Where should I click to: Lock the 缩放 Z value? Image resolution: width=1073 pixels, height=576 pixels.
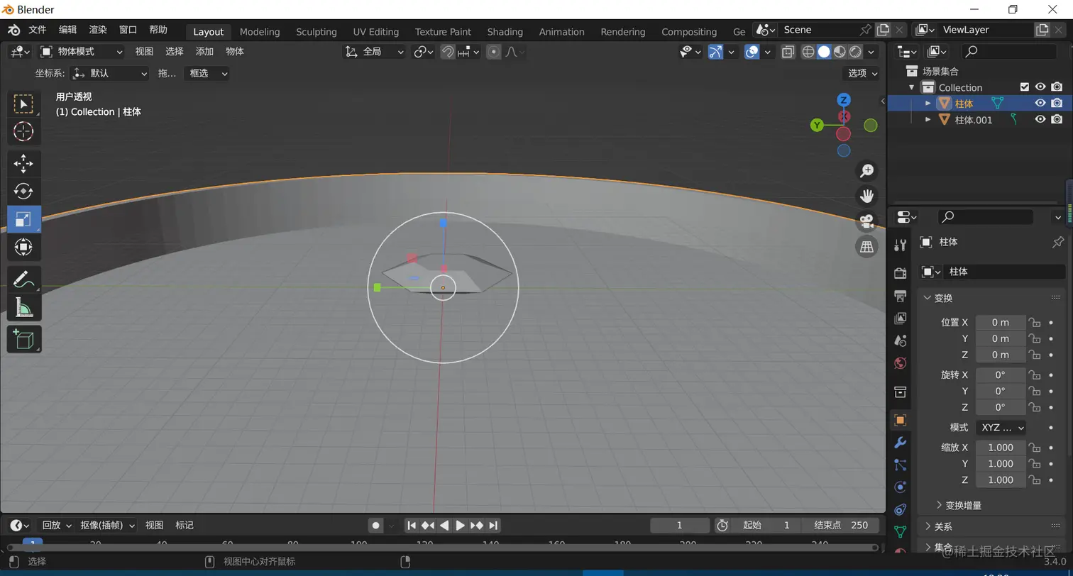[x=1035, y=480]
